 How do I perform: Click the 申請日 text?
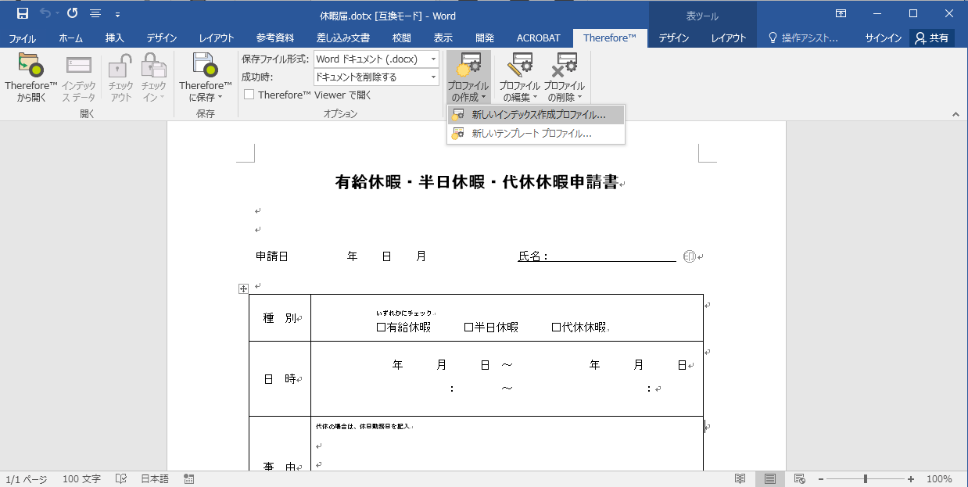coord(272,256)
